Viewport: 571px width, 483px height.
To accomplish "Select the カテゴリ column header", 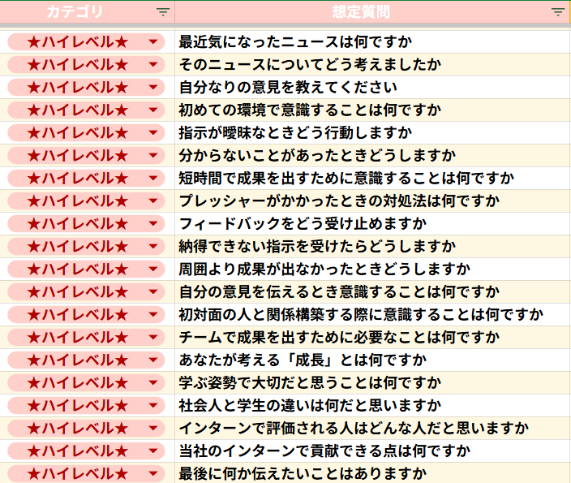I will pos(87,12).
